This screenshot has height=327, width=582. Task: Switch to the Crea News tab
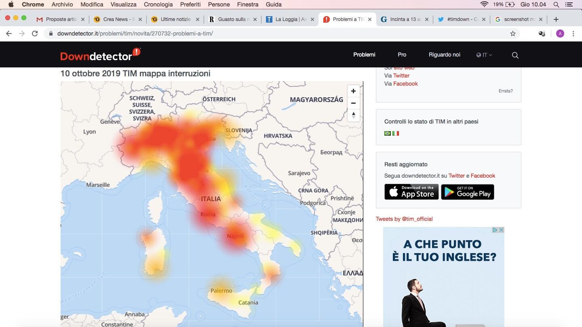(x=117, y=19)
